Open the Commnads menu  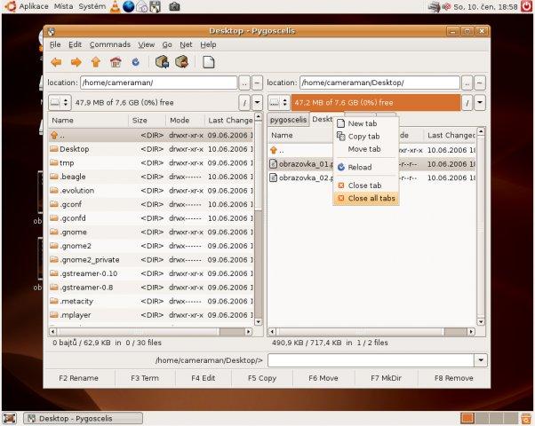click(x=109, y=44)
